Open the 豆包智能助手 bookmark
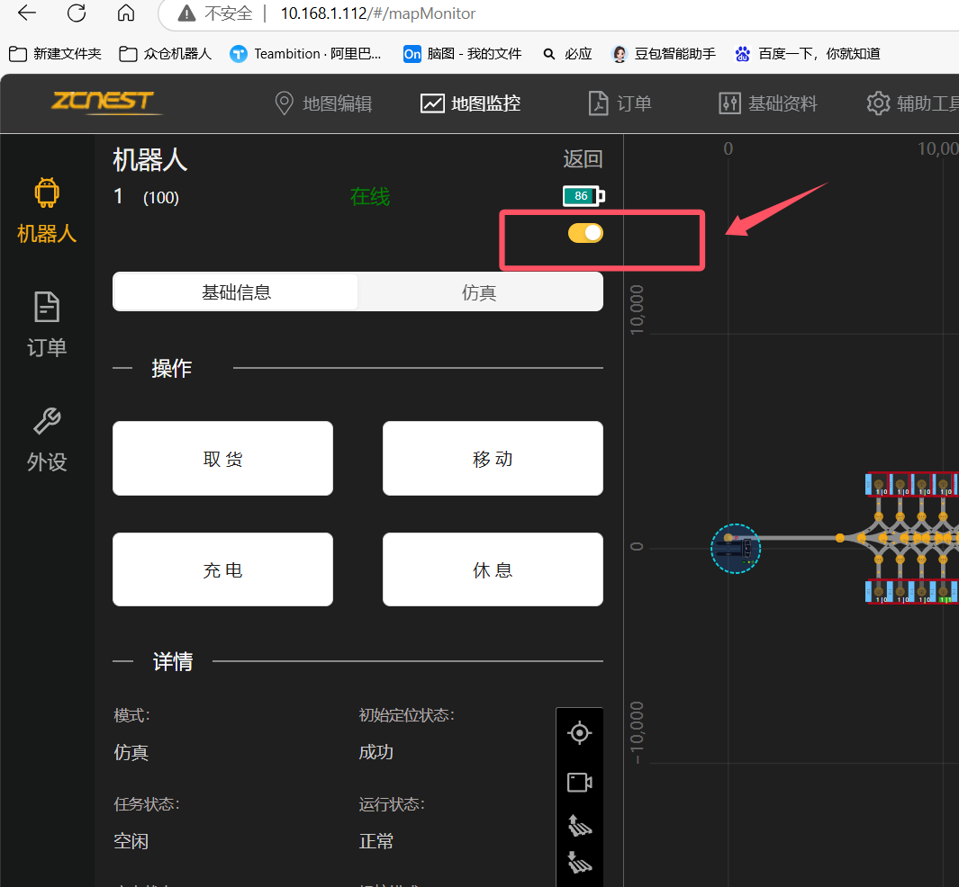 663,54
